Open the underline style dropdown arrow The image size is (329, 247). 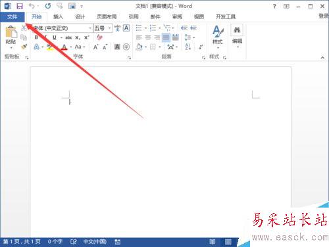pyautogui.click(x=61, y=37)
